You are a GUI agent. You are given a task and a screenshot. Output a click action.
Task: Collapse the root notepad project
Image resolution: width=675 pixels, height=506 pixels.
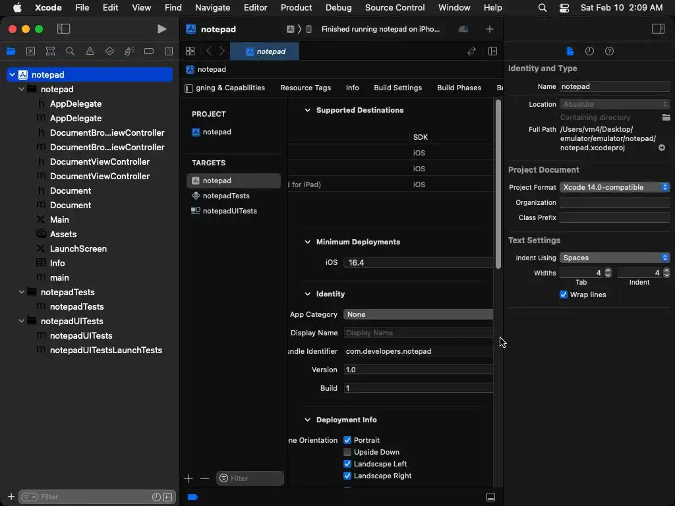tap(12, 74)
